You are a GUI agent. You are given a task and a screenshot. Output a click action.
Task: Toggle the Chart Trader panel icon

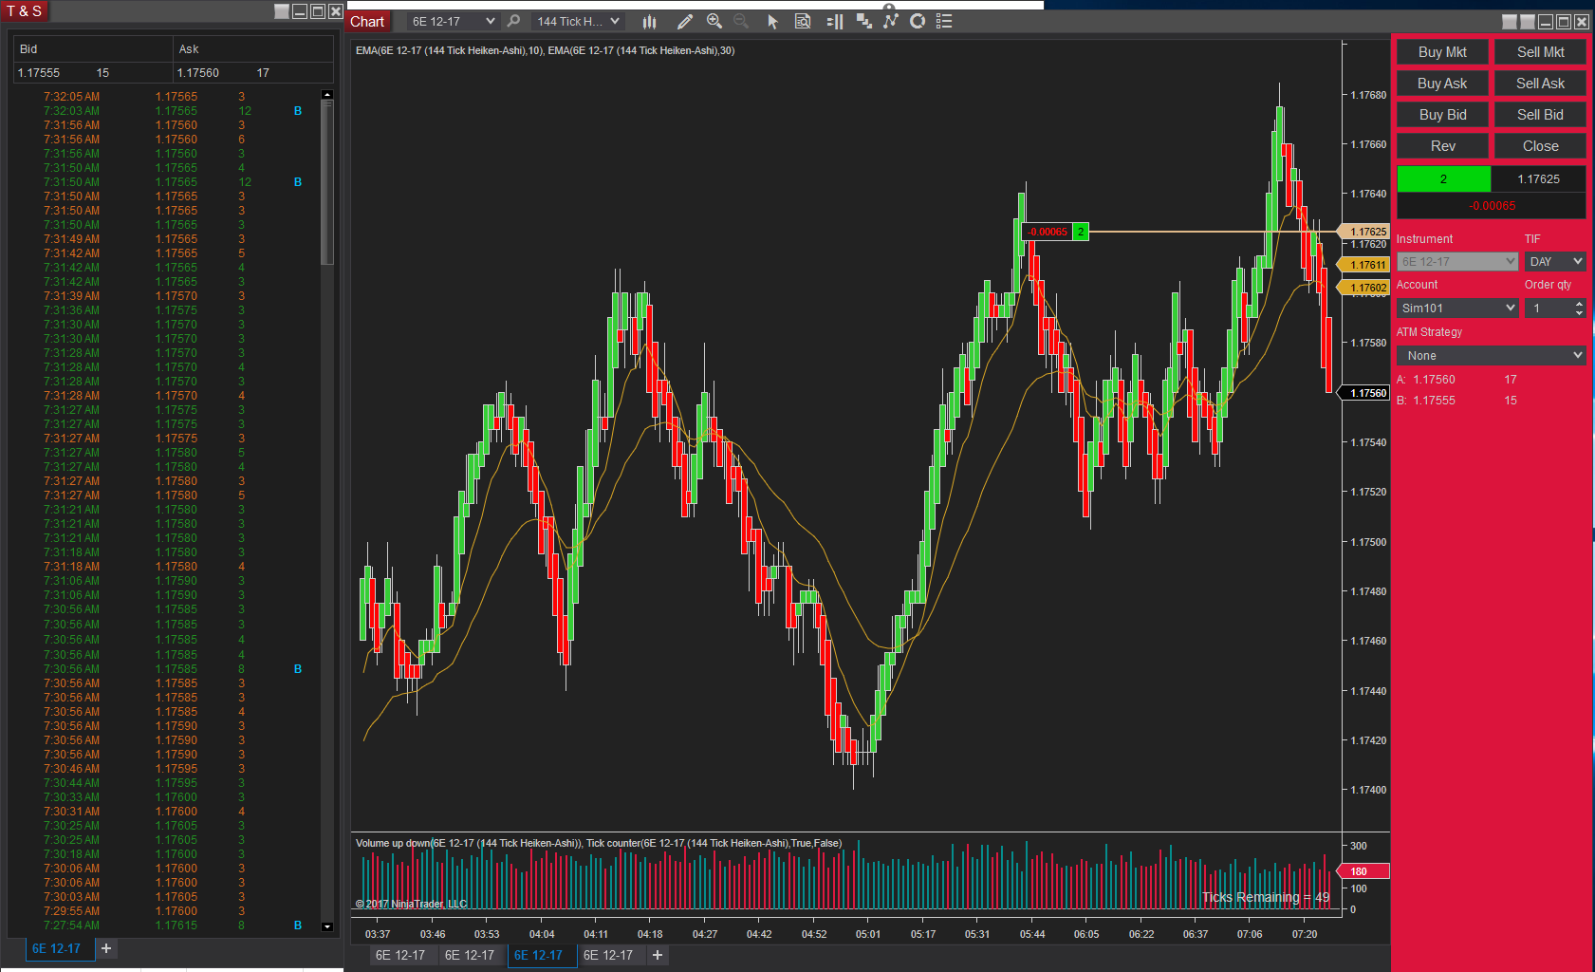click(835, 21)
